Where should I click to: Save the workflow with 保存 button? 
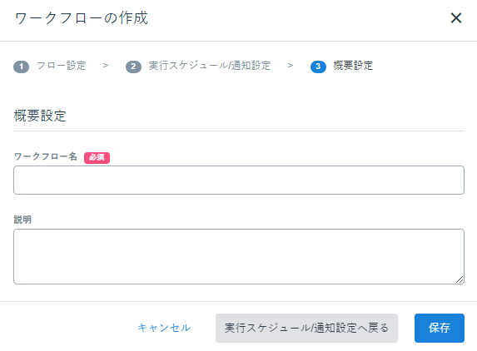coord(440,329)
